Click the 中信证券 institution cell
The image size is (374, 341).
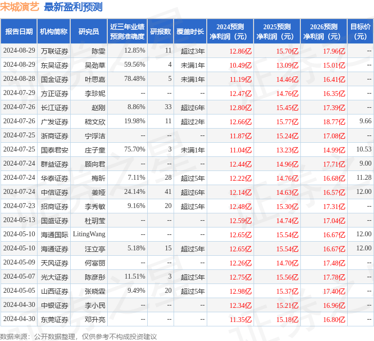coord(55,192)
